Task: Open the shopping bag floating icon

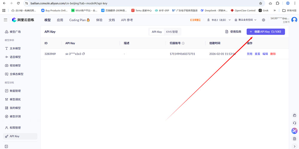Action: [x=295, y=115]
